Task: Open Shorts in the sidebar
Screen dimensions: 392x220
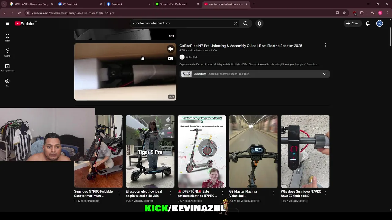Action: [x=7, y=53]
